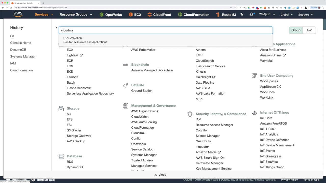The width and height of the screenshot is (326, 183).
Task: Open the notifications bell icon
Action: (251, 14)
